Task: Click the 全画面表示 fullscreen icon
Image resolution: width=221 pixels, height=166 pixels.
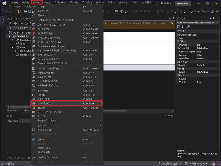Action: tap(34, 130)
